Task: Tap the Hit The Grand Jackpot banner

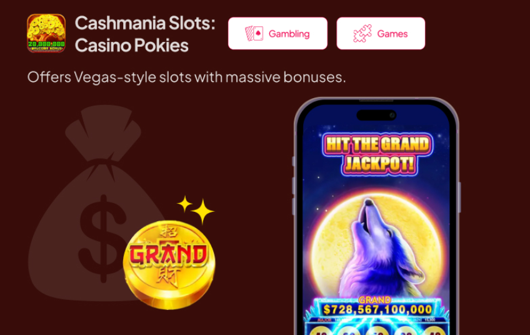Action: [377, 154]
